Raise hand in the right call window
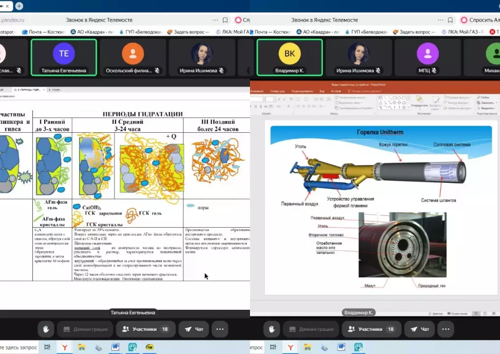Viewport: 500px width, 354px height. point(272,329)
